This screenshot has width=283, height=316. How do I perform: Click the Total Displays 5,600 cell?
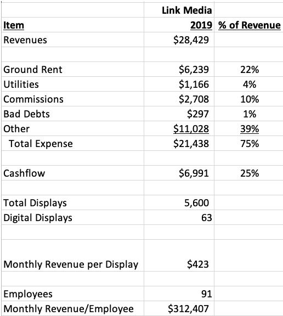(x=179, y=202)
